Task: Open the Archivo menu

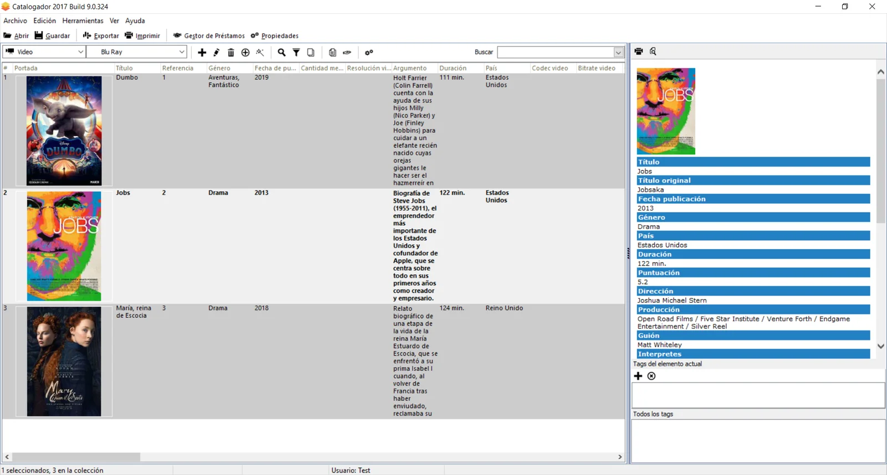Action: (16, 20)
